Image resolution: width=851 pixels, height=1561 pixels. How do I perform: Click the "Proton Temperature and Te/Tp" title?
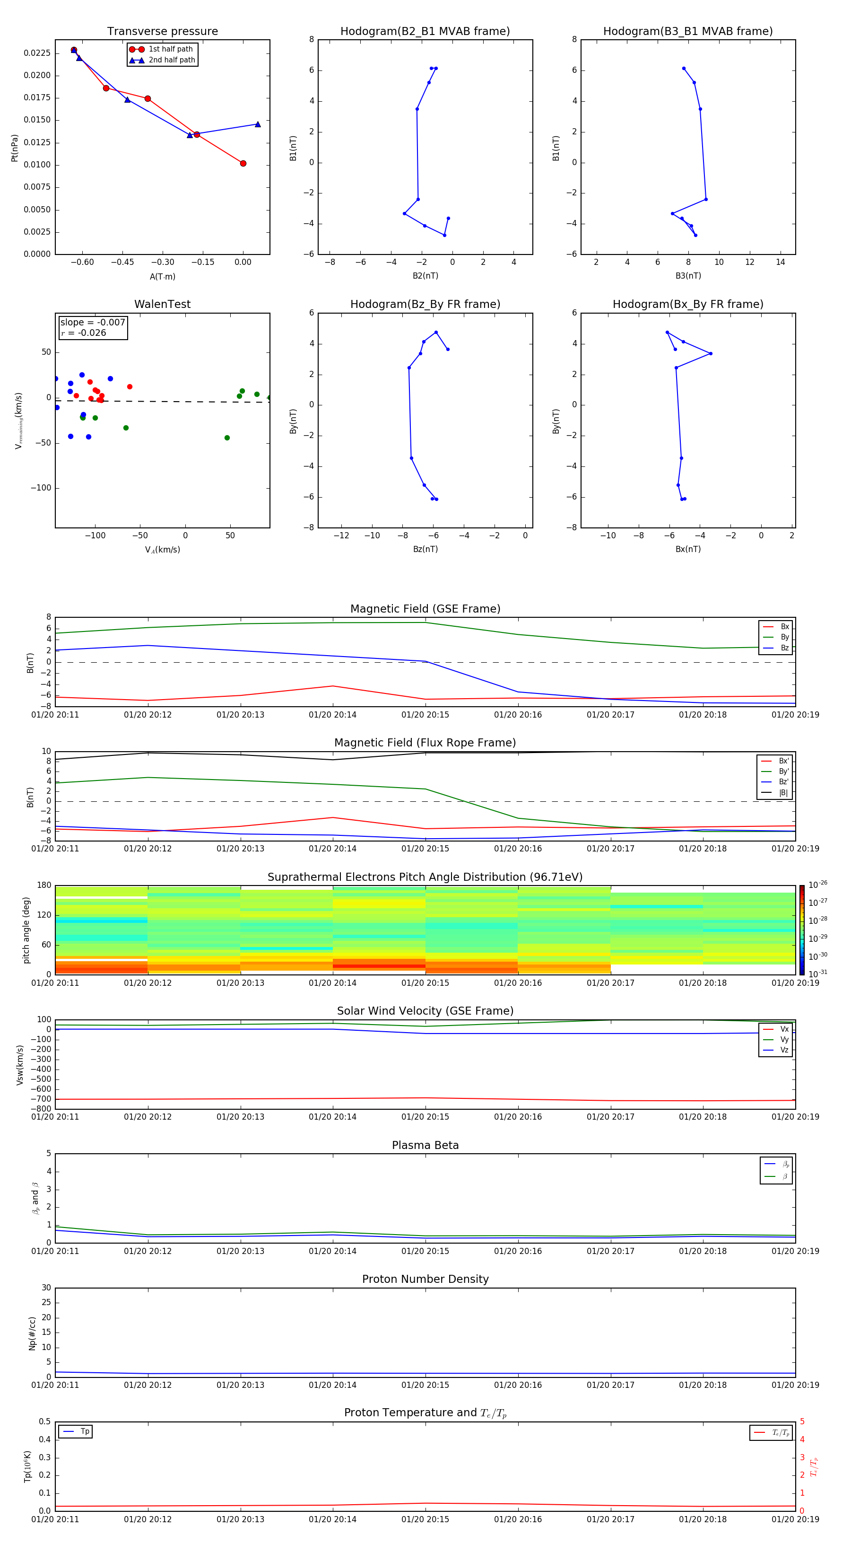[x=425, y=1413]
